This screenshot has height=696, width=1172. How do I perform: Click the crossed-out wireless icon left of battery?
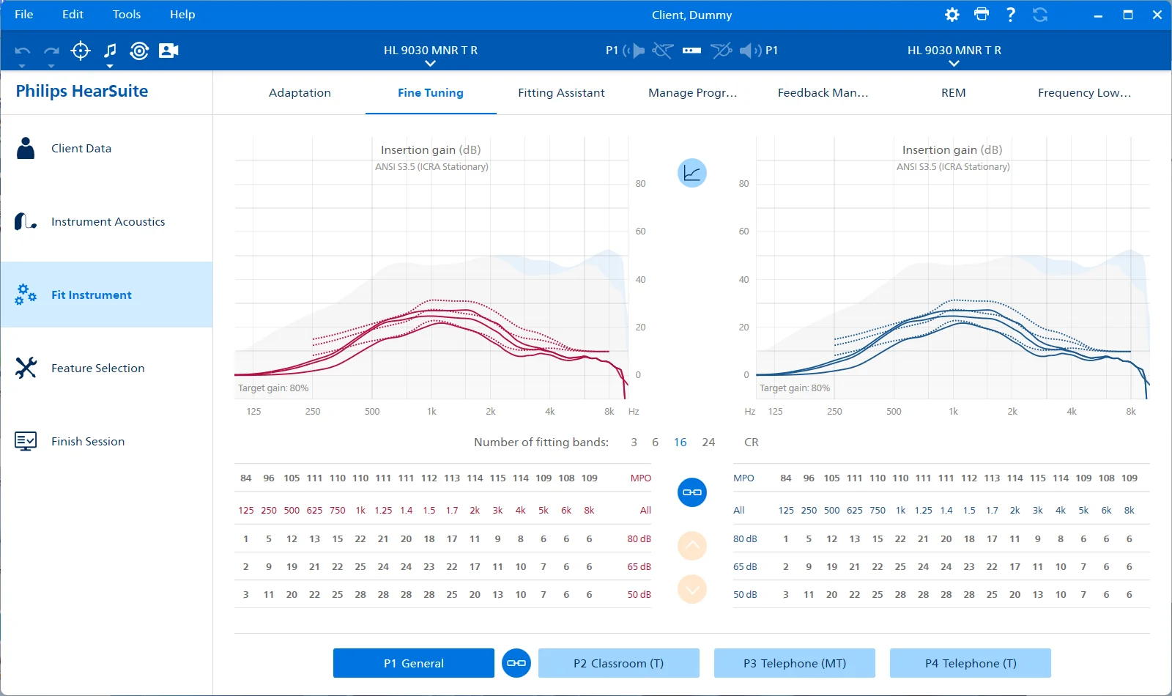[663, 51]
